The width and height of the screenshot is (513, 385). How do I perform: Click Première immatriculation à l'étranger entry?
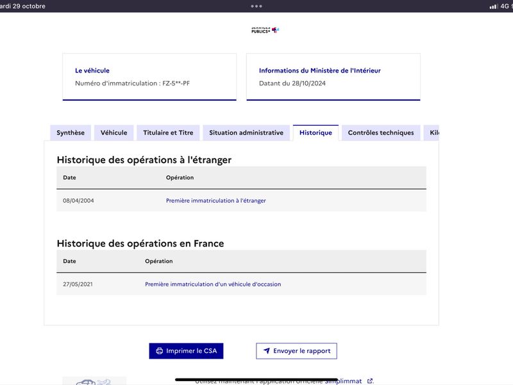216,201
